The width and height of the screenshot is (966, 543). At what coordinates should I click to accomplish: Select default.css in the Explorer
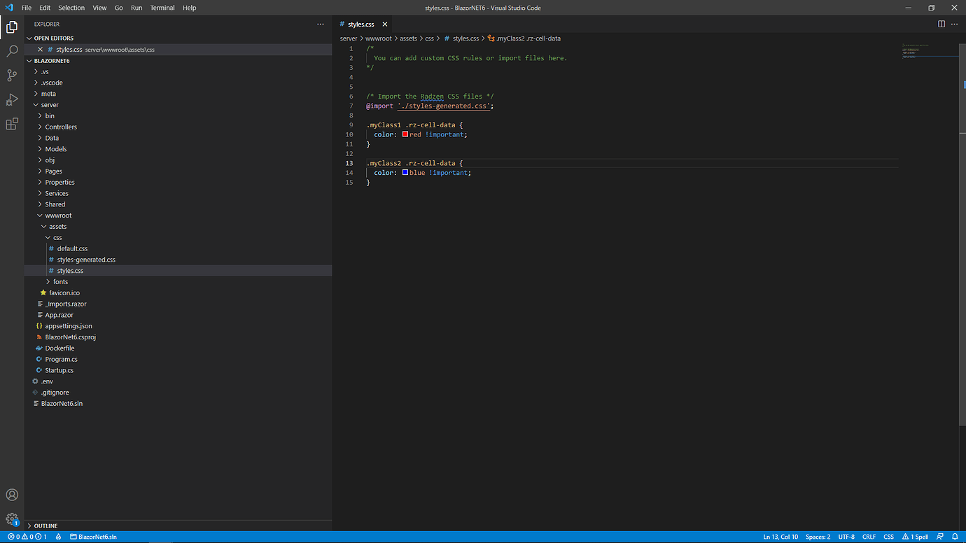pyautogui.click(x=73, y=248)
